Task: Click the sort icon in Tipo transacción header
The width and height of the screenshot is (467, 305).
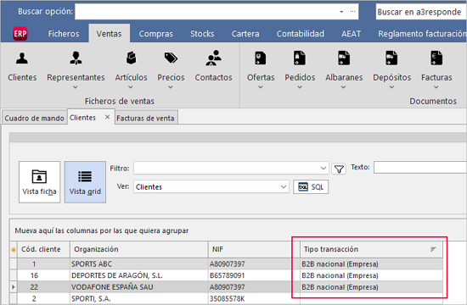Action: click(433, 249)
